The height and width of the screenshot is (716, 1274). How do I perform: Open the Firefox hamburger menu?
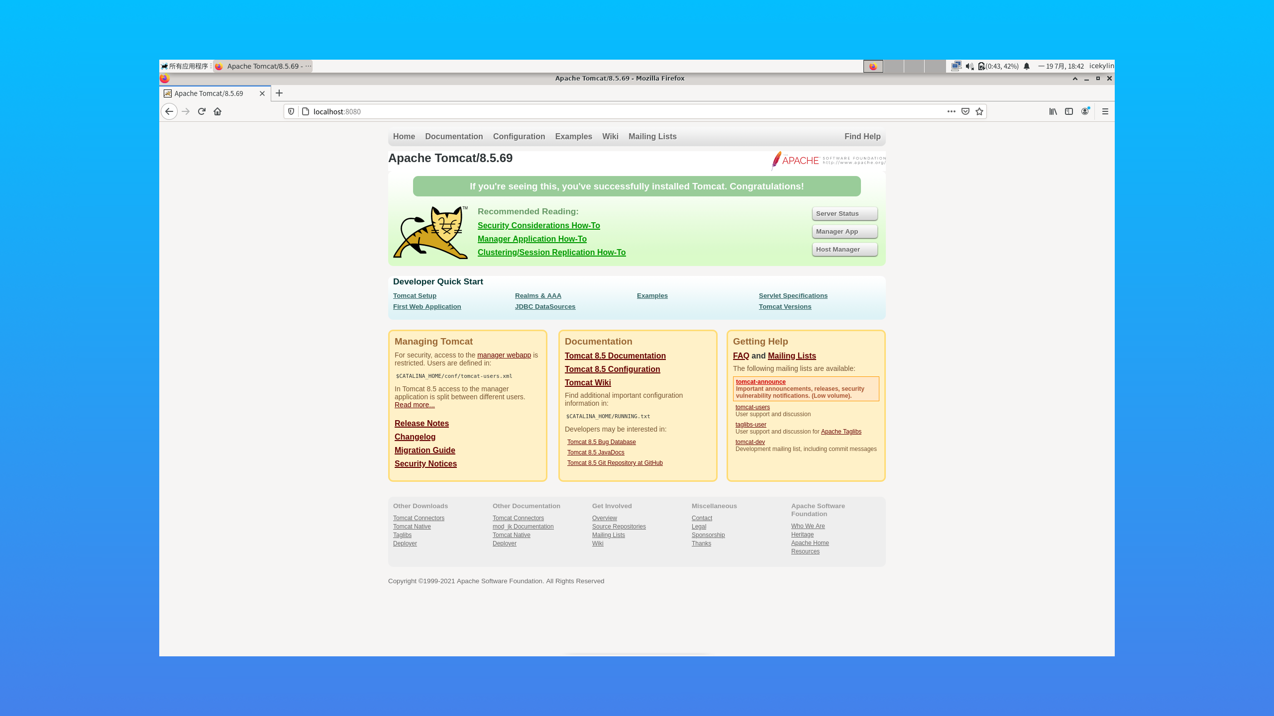[1105, 111]
